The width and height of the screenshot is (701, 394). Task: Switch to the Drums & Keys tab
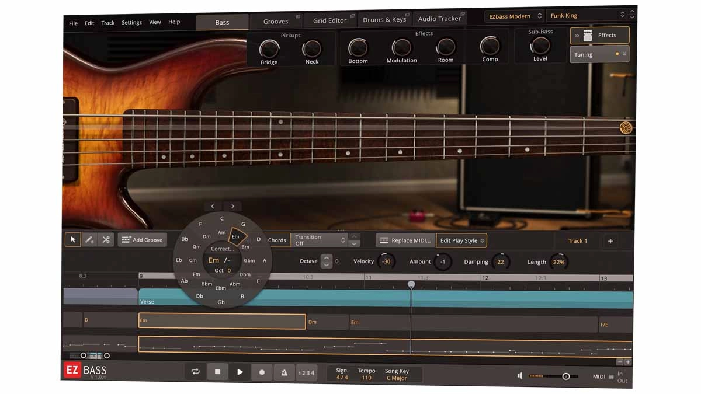pyautogui.click(x=384, y=19)
